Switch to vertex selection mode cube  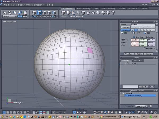(49, 13)
